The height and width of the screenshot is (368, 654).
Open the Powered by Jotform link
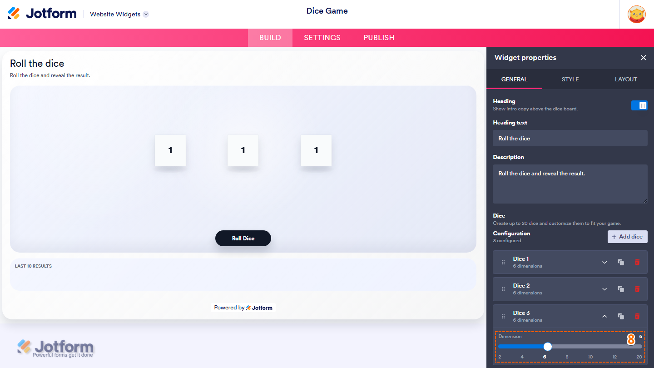pyautogui.click(x=243, y=308)
